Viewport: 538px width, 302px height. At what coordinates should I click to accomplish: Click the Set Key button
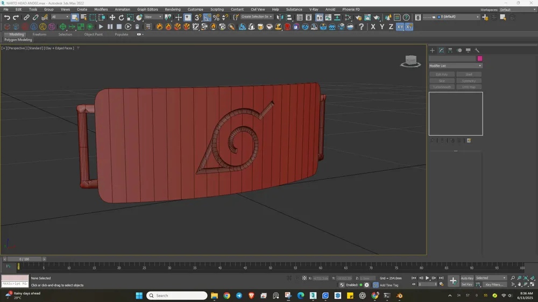click(x=467, y=284)
